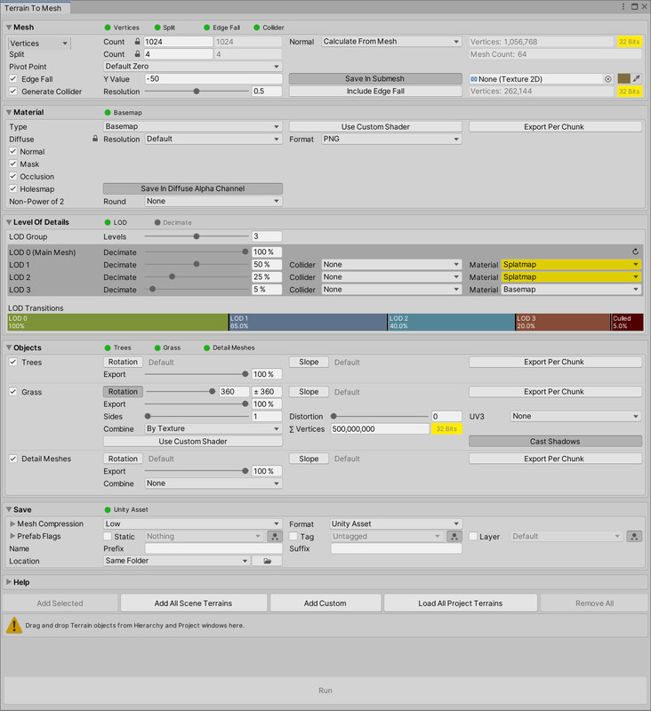Uncheck the Holesmap checkbox
The height and width of the screenshot is (711, 651).
(13, 188)
